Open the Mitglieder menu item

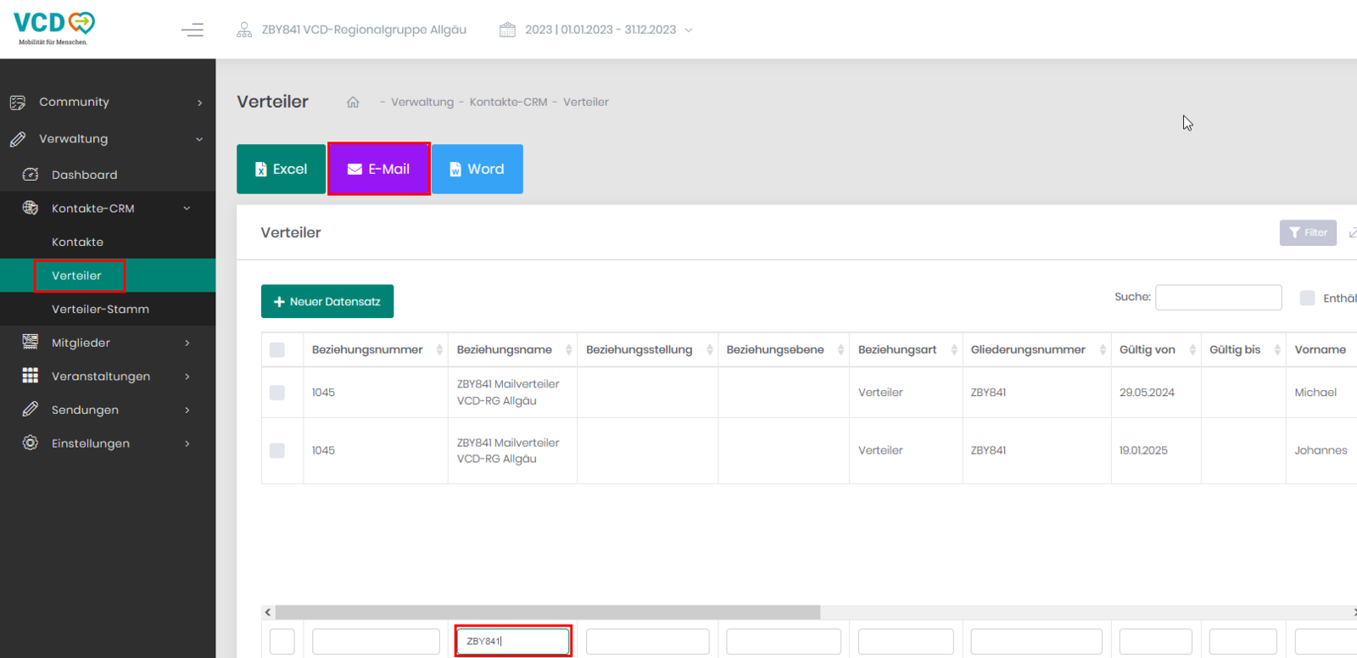point(81,343)
